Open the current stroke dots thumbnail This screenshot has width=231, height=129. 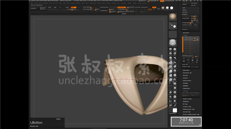point(172,26)
